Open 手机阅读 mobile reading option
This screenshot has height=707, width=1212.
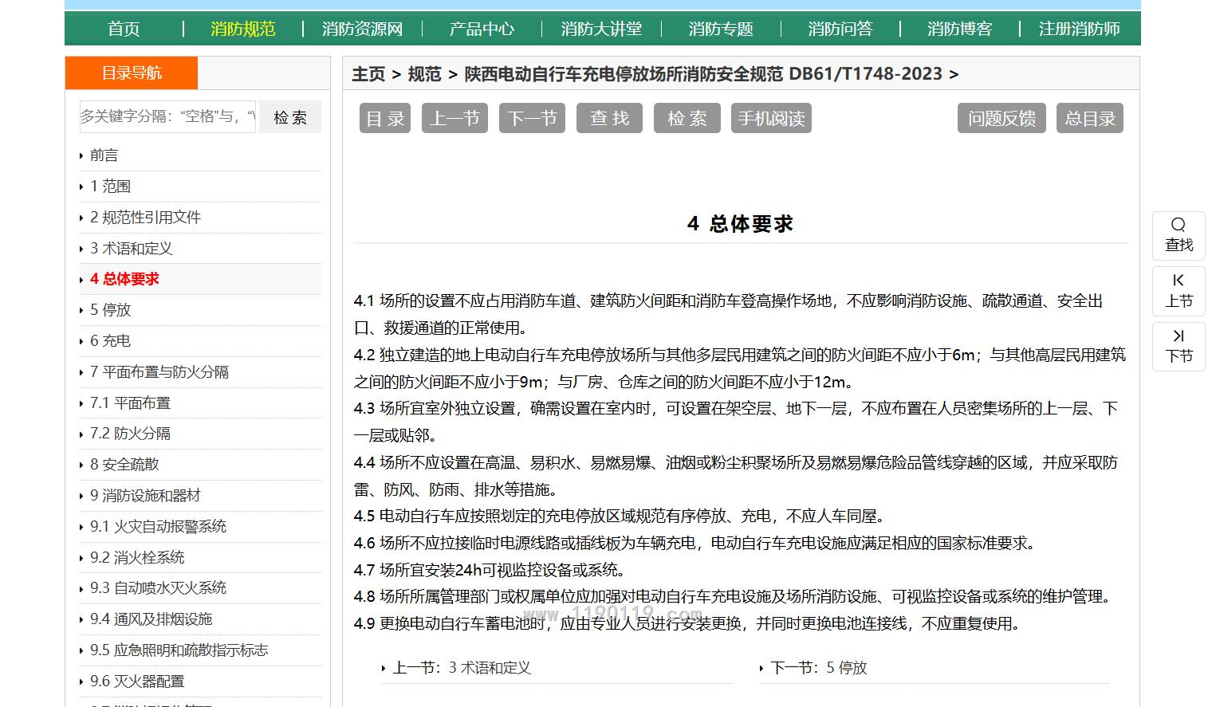[770, 119]
